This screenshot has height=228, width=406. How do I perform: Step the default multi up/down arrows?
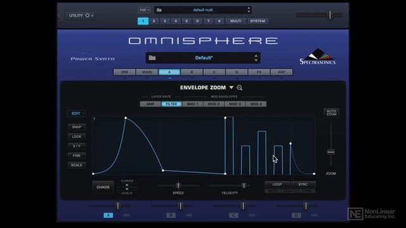pyautogui.click(x=249, y=10)
